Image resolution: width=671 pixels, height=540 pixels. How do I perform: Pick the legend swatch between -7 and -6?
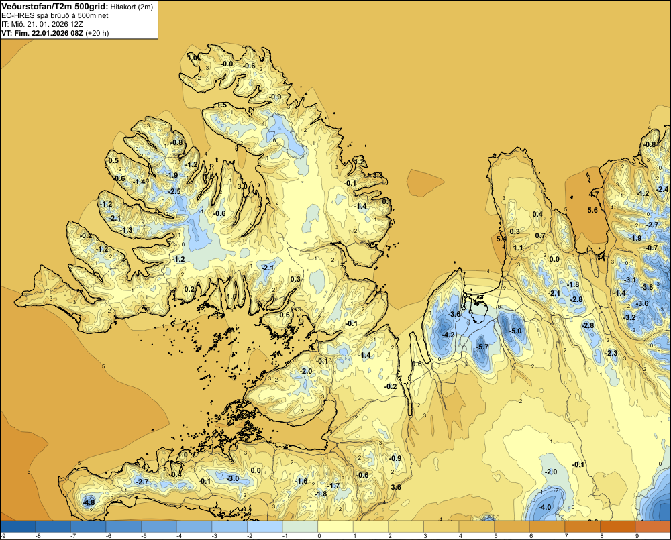pos(88,527)
